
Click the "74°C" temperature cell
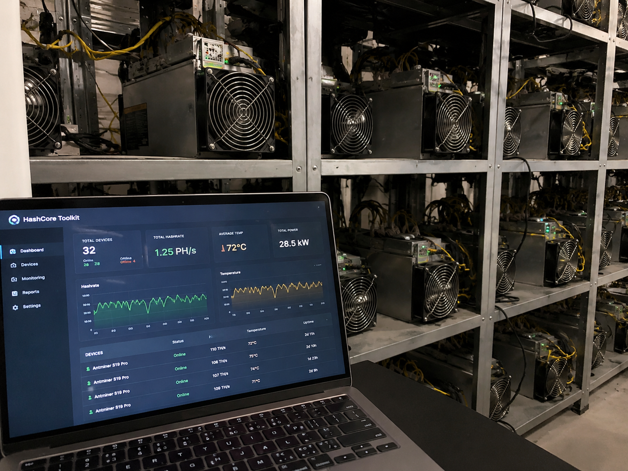[255, 368]
